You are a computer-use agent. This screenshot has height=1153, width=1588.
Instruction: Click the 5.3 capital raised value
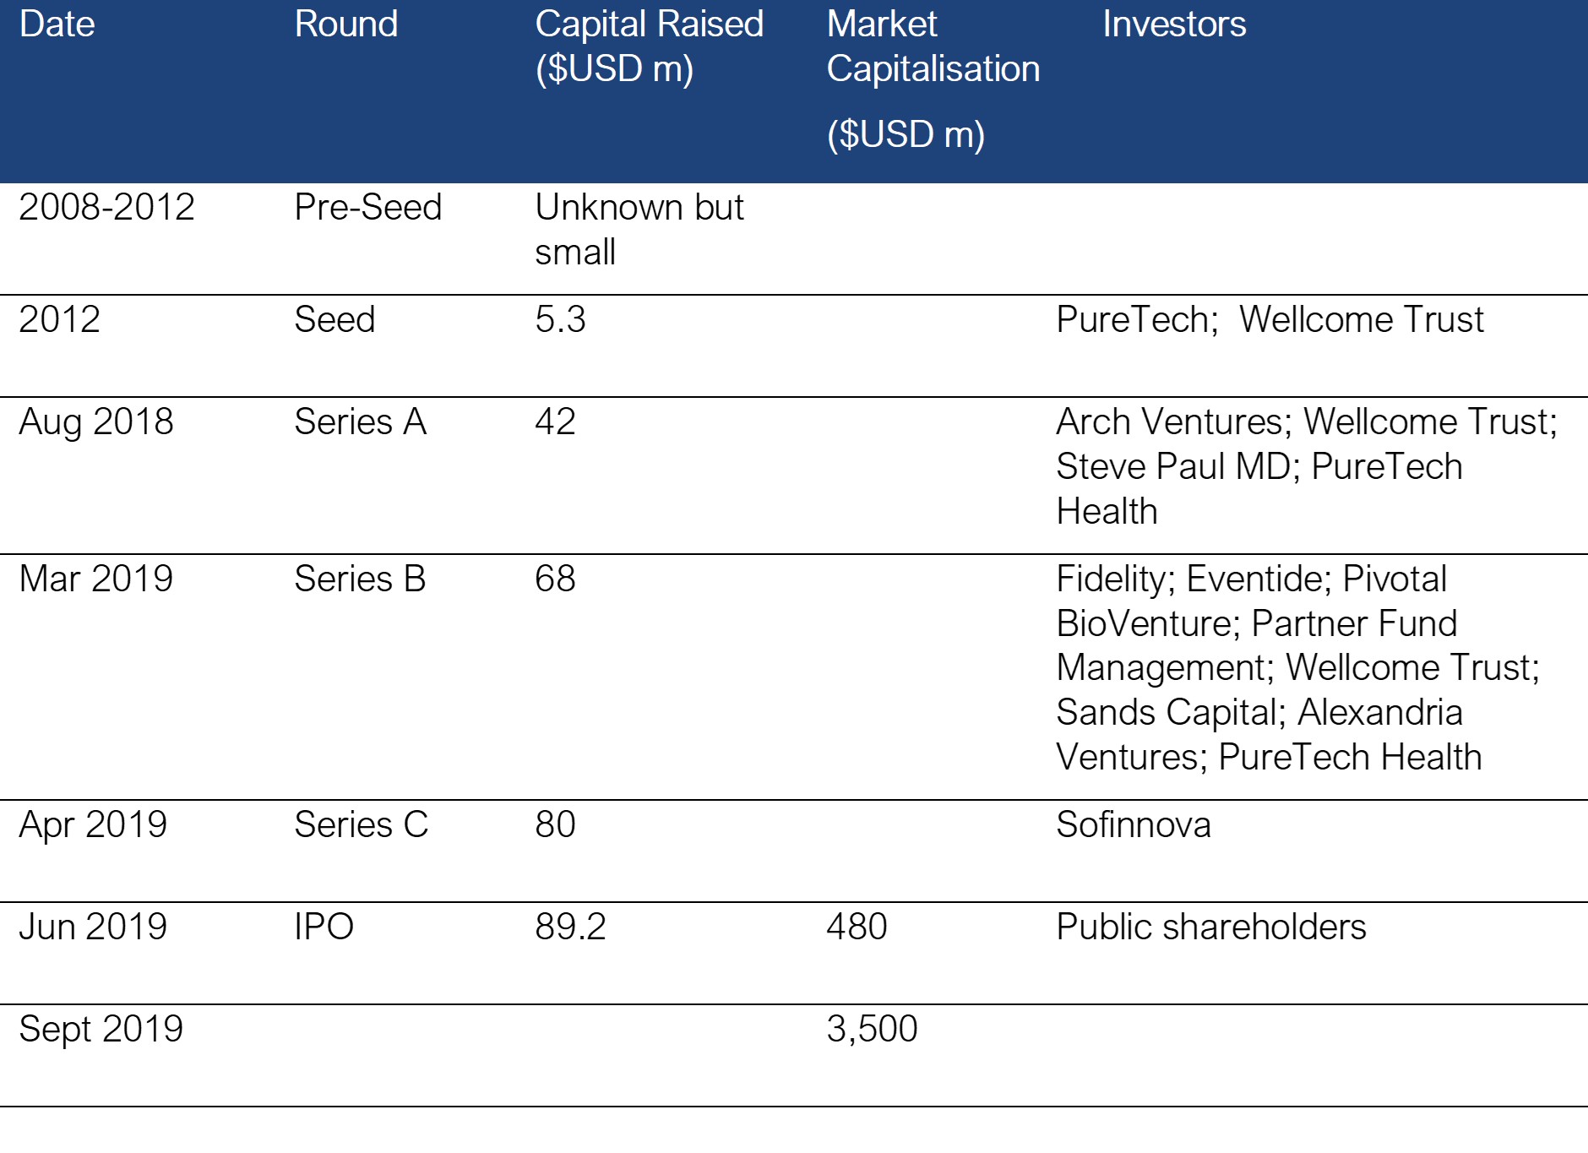pyautogui.click(x=560, y=320)
